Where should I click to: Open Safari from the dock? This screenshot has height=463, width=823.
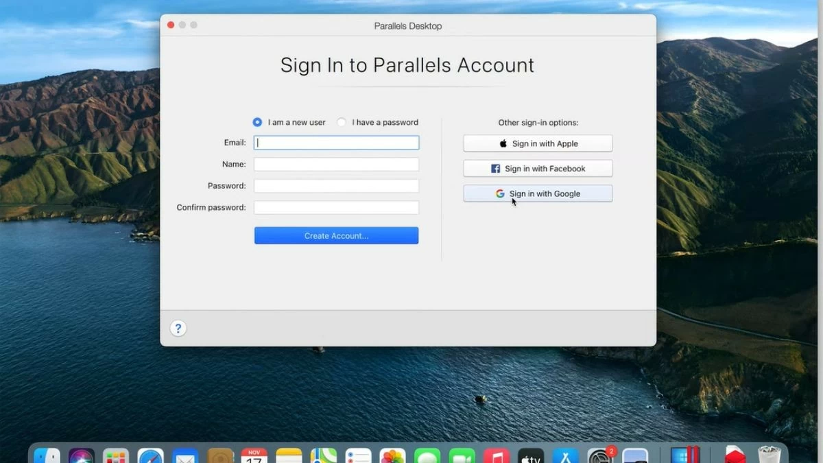point(151,456)
